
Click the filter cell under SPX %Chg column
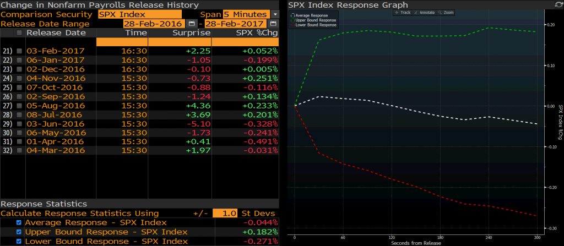tap(245, 42)
